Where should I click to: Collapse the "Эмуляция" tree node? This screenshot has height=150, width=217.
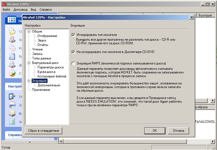tap(29, 81)
